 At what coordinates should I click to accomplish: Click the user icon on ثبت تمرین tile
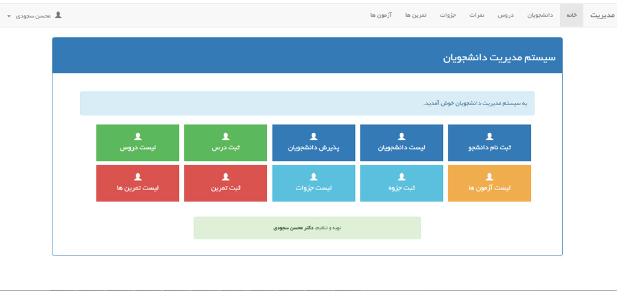(225, 177)
